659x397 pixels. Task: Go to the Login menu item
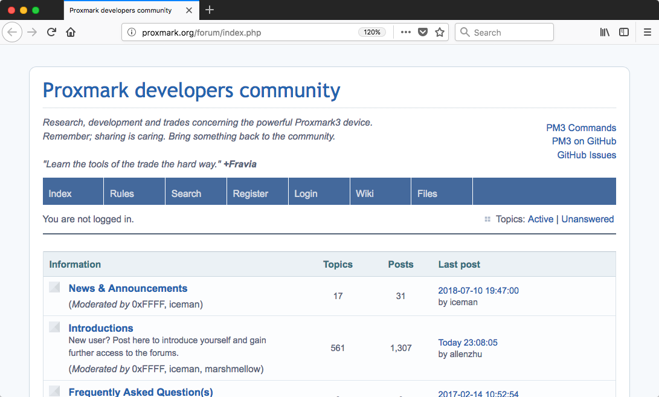coord(306,193)
